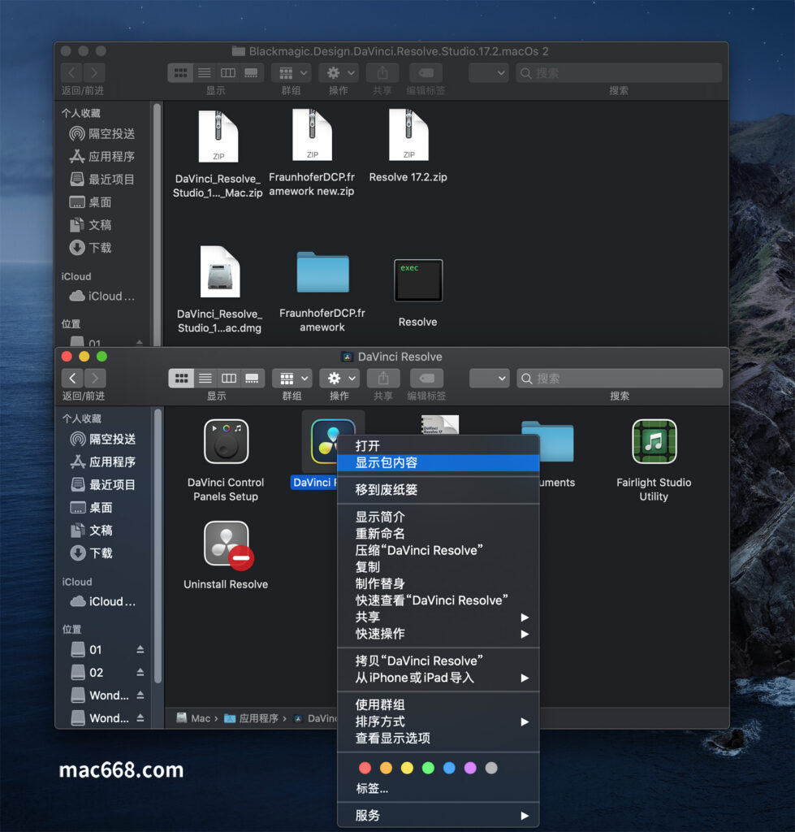Open 下载 in DaVinci Resolve window sidebar

point(91,553)
